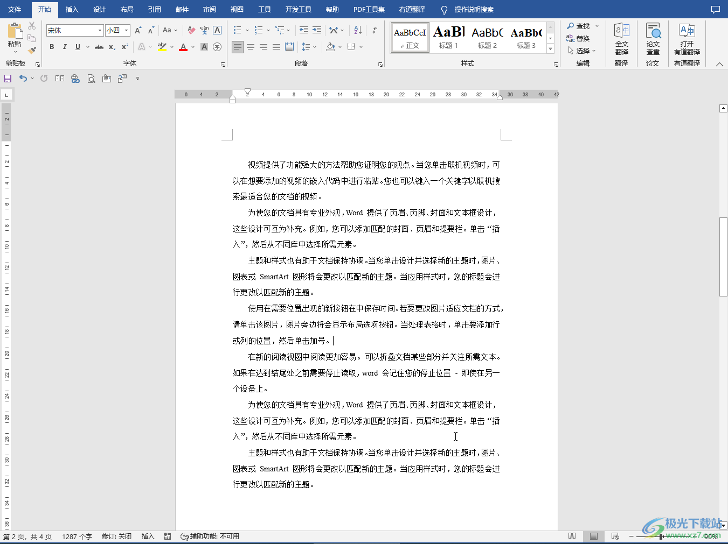This screenshot has height=544, width=728.
Task: Click the vertical scrollbar thumb
Action: pyautogui.click(x=723, y=257)
